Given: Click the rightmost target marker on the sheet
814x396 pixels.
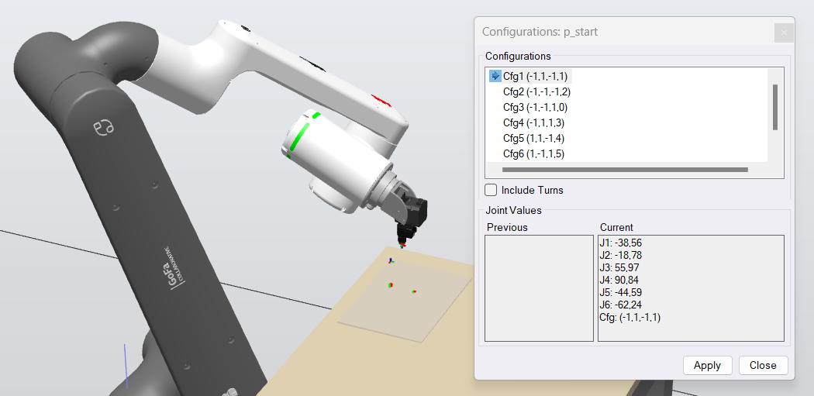Looking at the screenshot, I should click(414, 292).
